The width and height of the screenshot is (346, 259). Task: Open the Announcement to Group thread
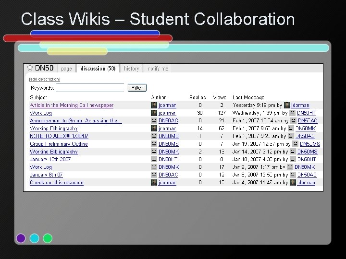(76, 121)
